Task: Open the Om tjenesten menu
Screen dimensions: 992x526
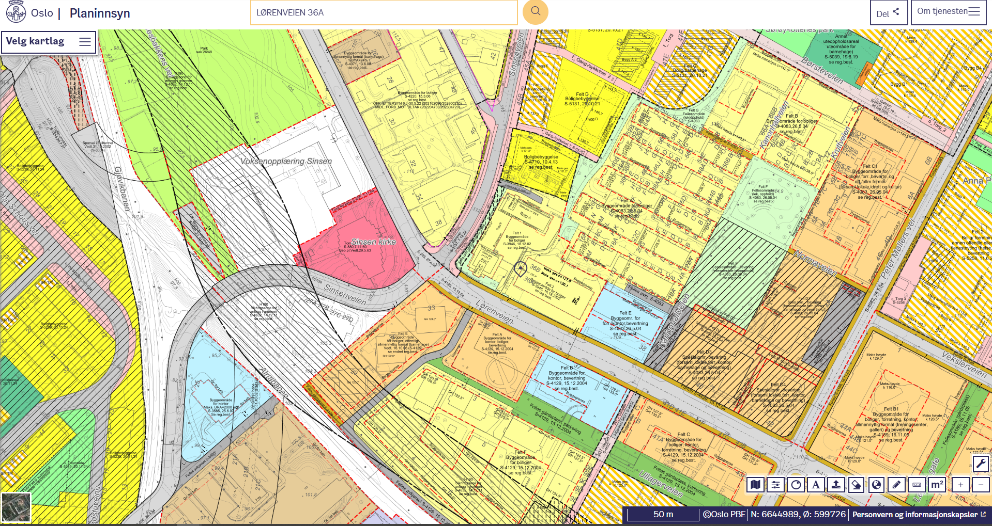Action: (x=948, y=12)
